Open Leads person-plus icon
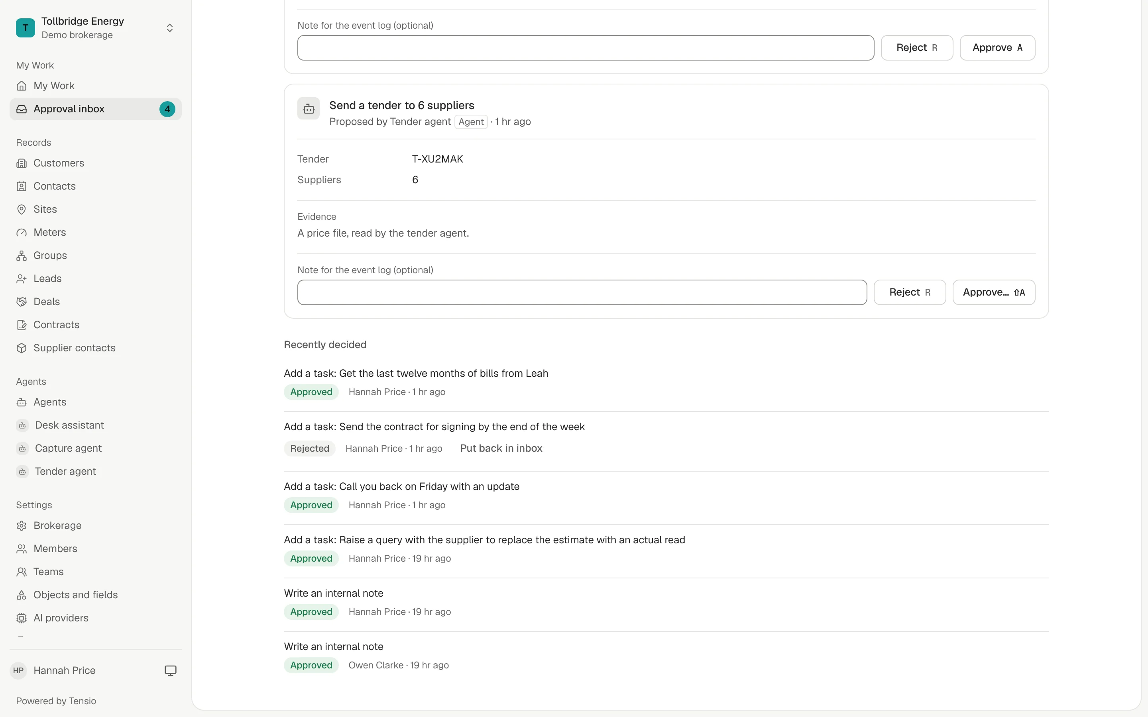Screen dimensions: 1148x717 coord(22,279)
